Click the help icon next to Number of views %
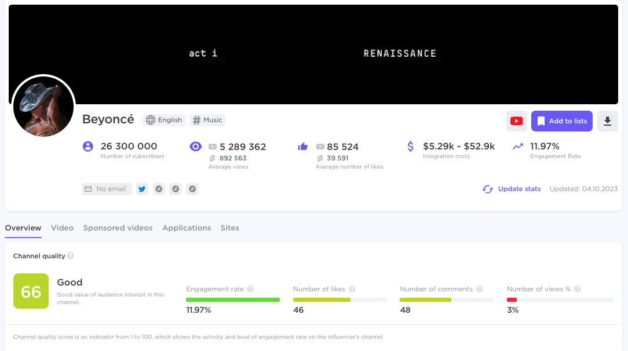The height and width of the screenshot is (351, 628). tap(578, 289)
